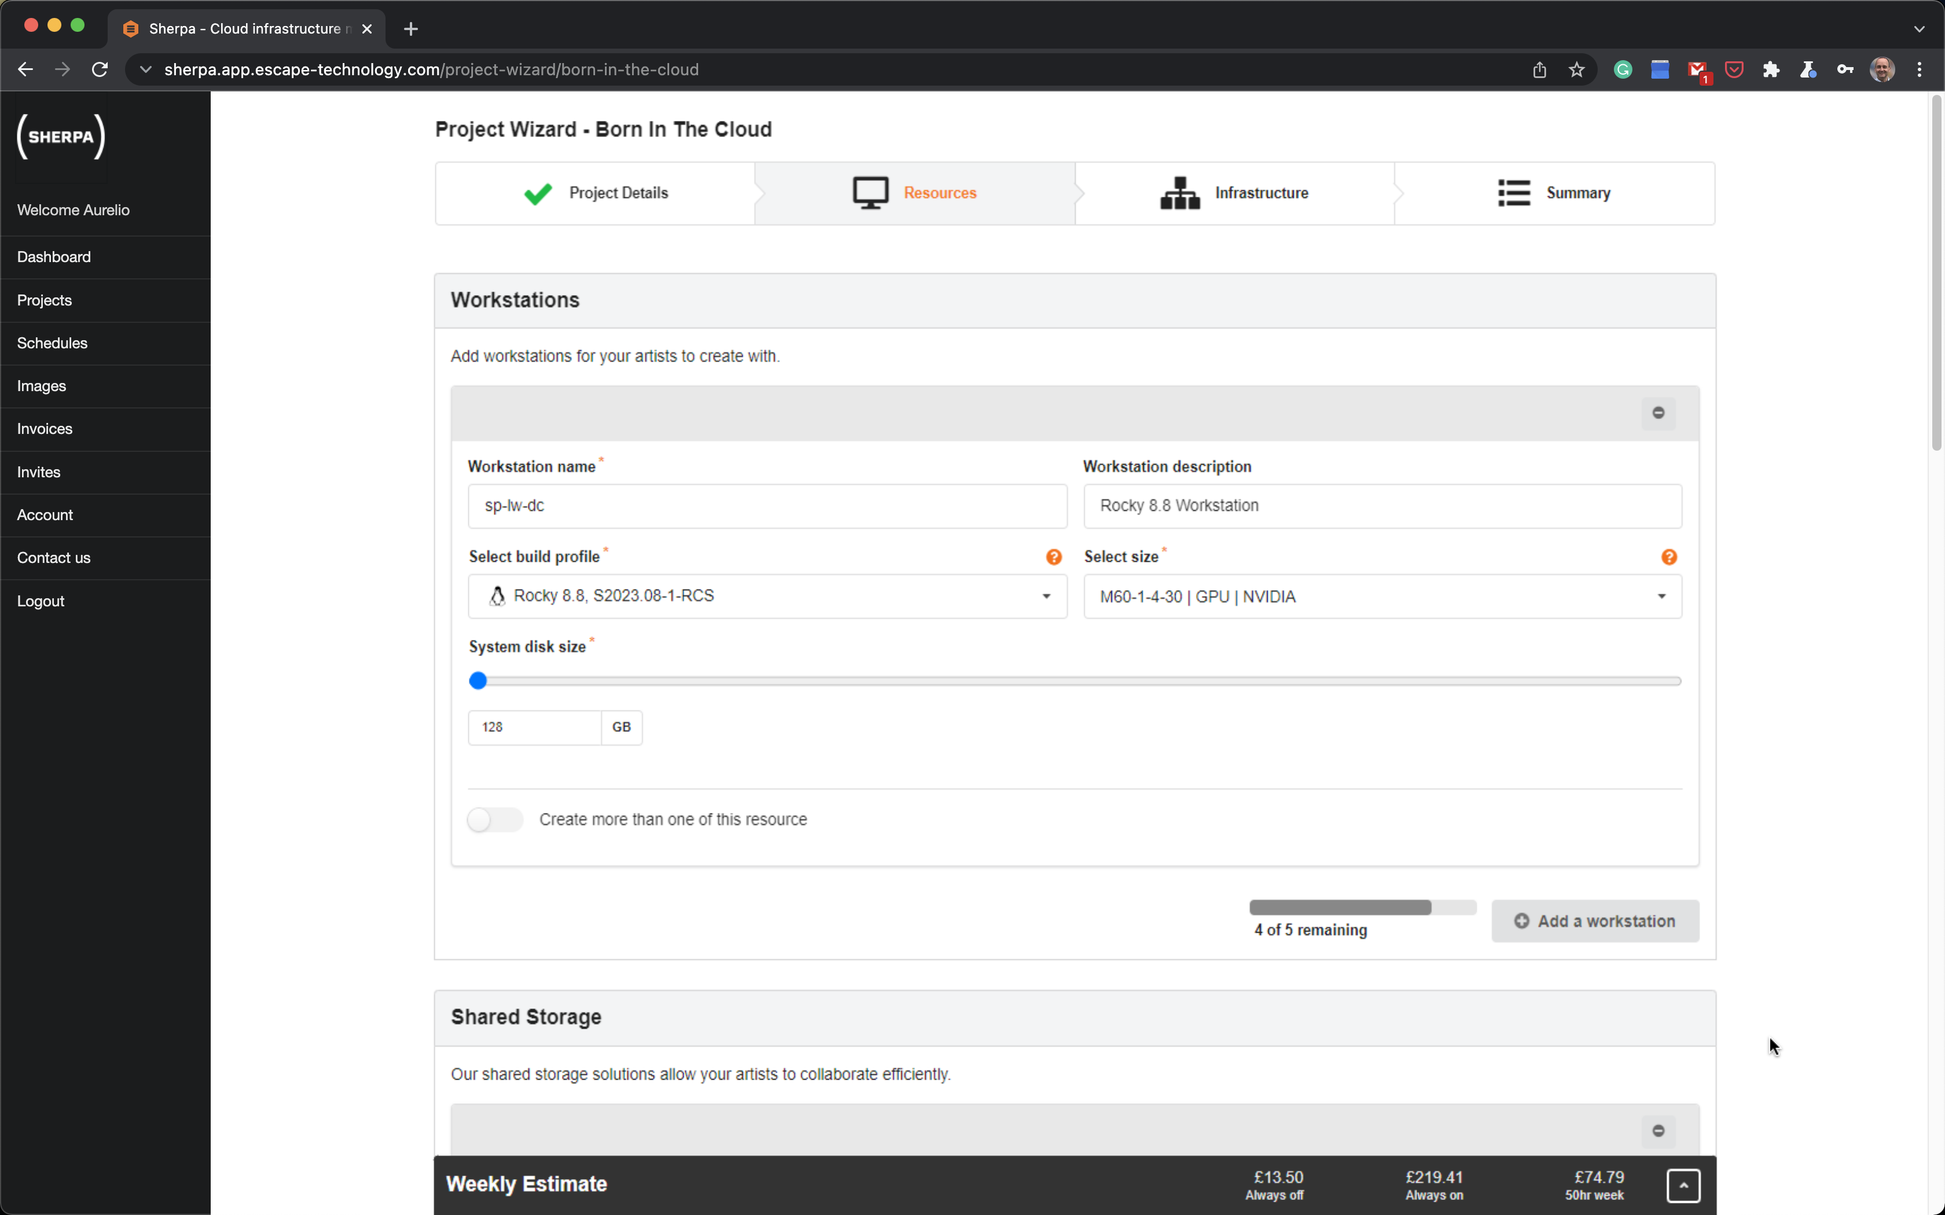The width and height of the screenshot is (1945, 1215).
Task: Open the Select size dropdown
Action: 1382,597
